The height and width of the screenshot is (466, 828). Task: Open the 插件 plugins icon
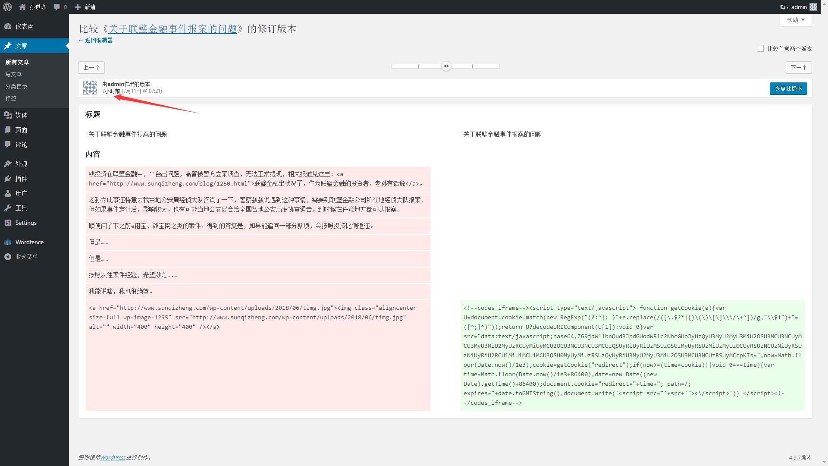(8, 179)
